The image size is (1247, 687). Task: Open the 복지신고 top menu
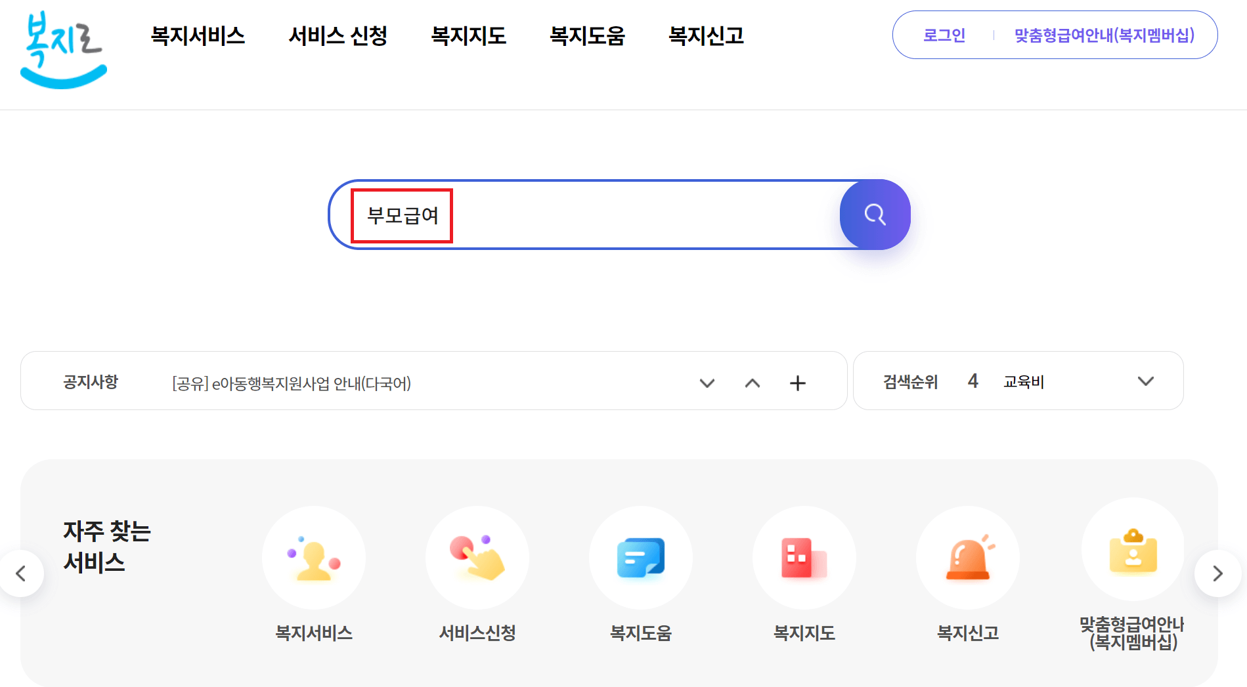tap(706, 35)
